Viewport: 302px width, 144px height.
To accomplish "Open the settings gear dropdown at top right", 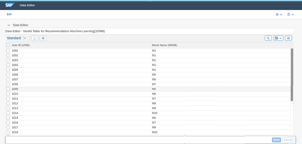I will [279, 14].
